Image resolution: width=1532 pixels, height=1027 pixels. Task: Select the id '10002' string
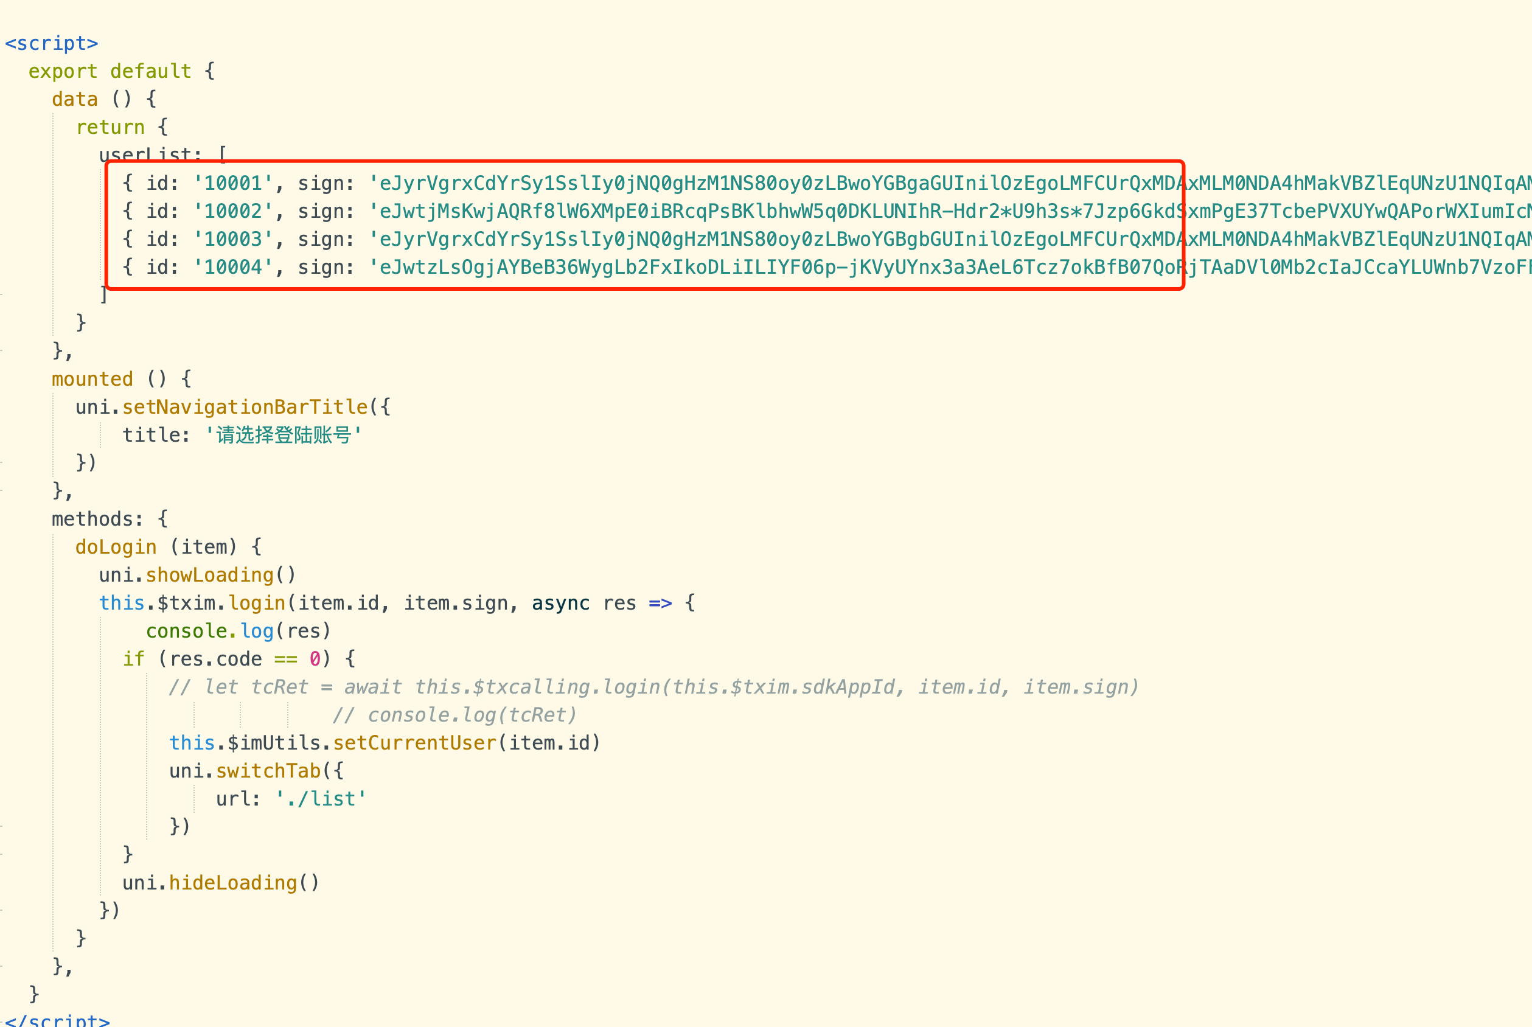[x=233, y=212]
